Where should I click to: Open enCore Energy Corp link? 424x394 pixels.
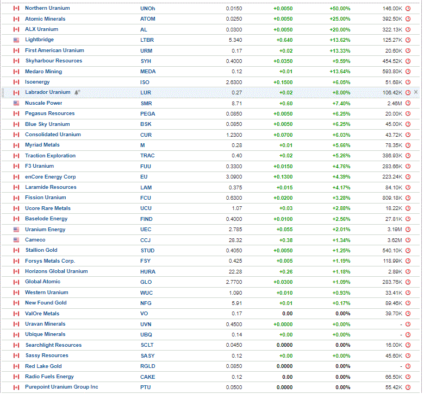pyautogui.click(x=51, y=177)
